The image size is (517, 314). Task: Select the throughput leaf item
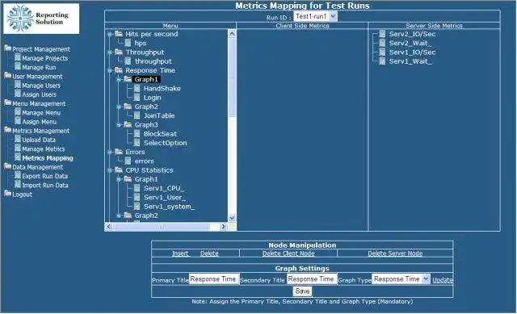click(153, 61)
